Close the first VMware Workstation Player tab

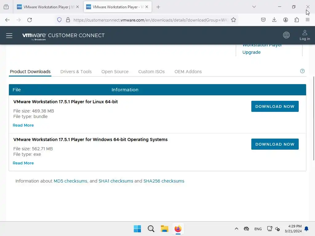78,7
